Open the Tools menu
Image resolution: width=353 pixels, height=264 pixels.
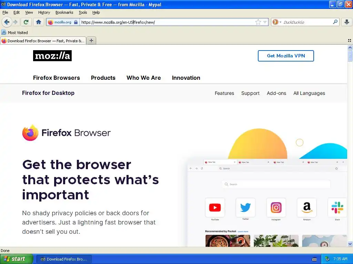pos(83,12)
